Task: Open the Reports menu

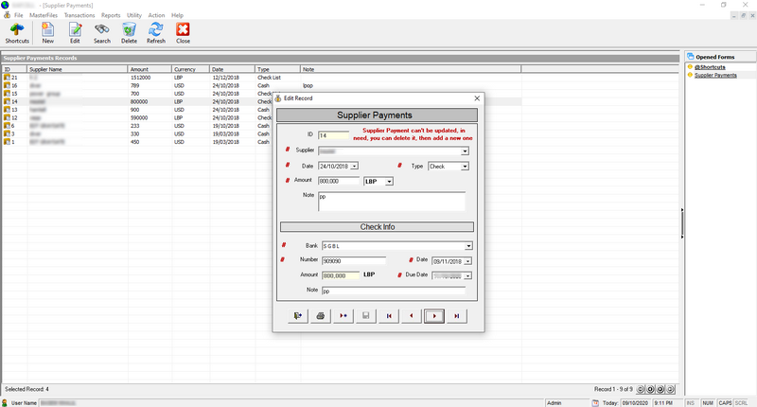Action: coord(111,15)
